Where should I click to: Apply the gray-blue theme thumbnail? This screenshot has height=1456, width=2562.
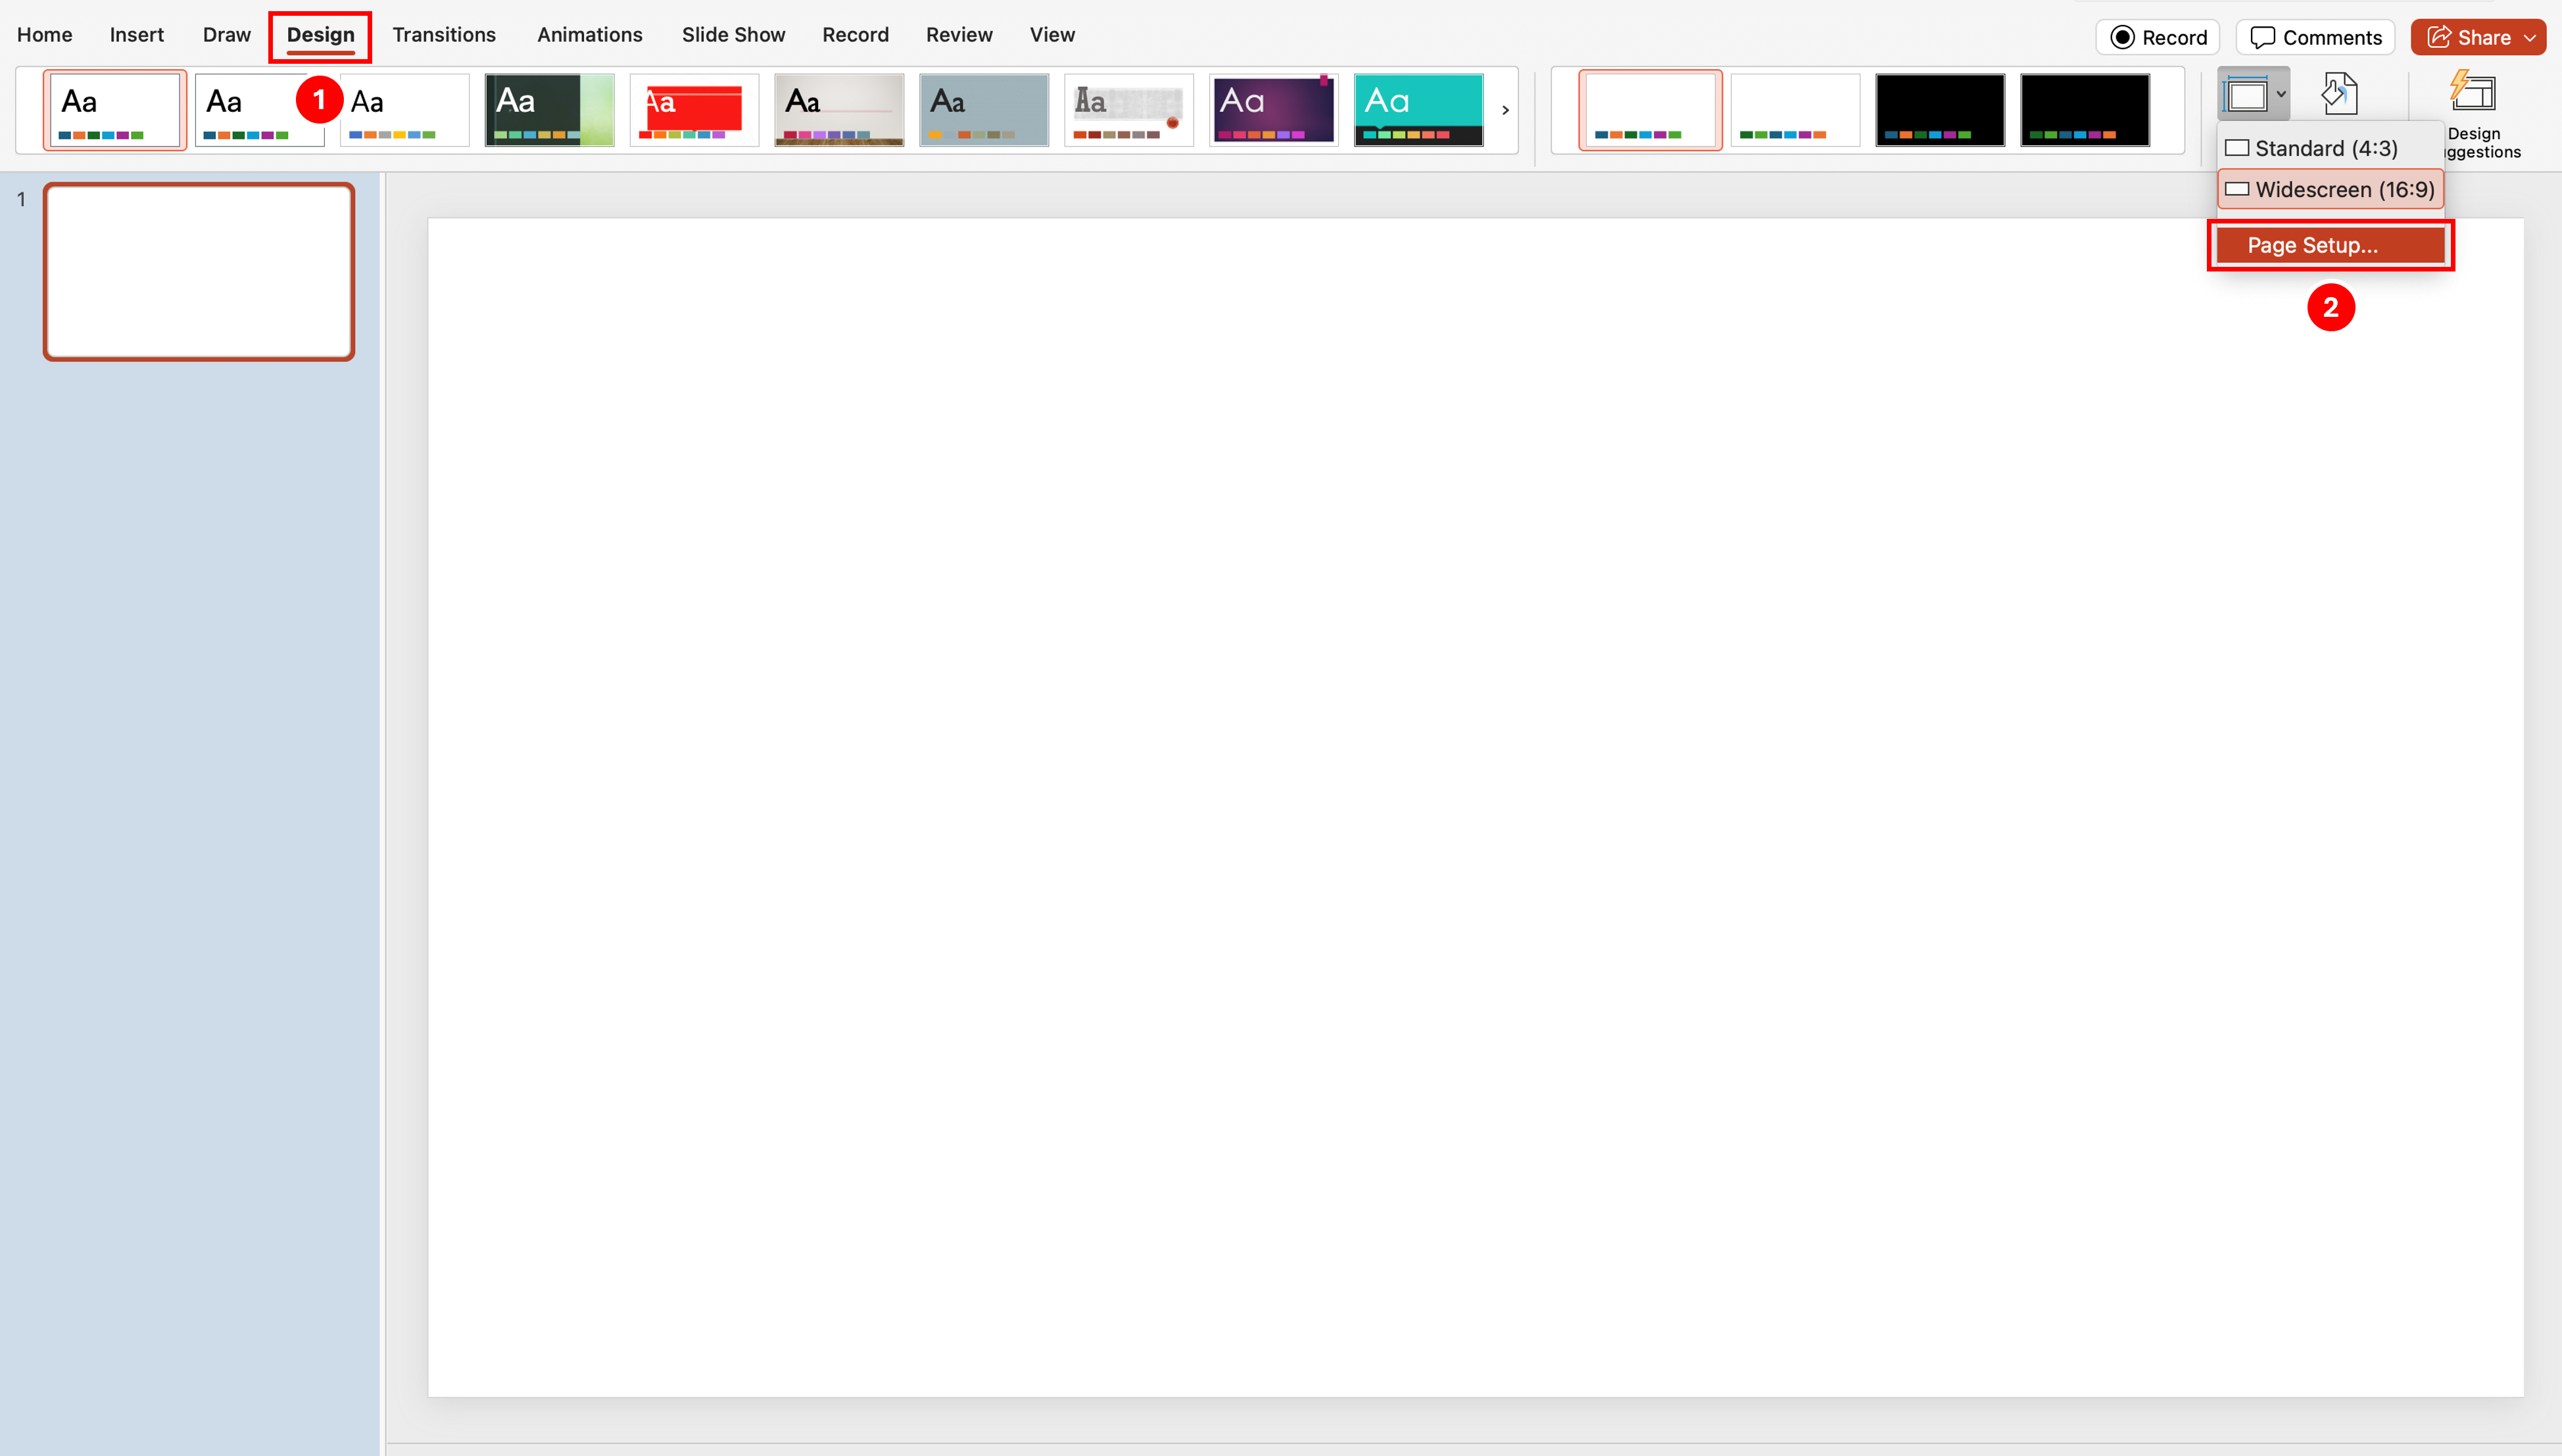click(x=983, y=110)
